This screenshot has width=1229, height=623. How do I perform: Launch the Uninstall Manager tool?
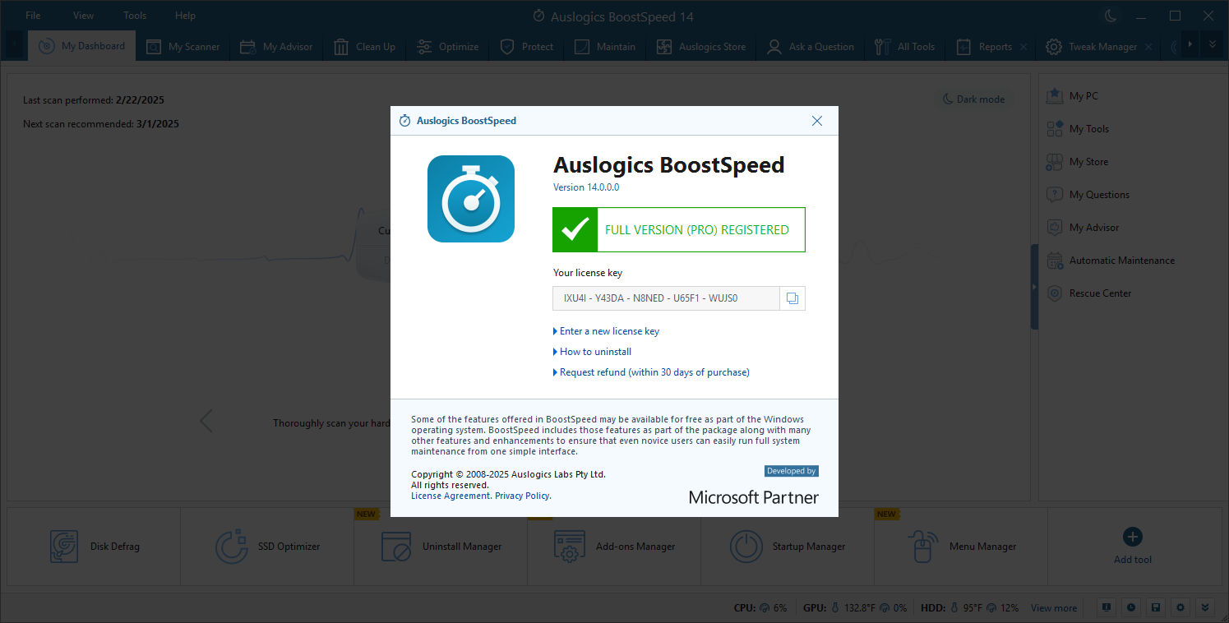pos(441,547)
